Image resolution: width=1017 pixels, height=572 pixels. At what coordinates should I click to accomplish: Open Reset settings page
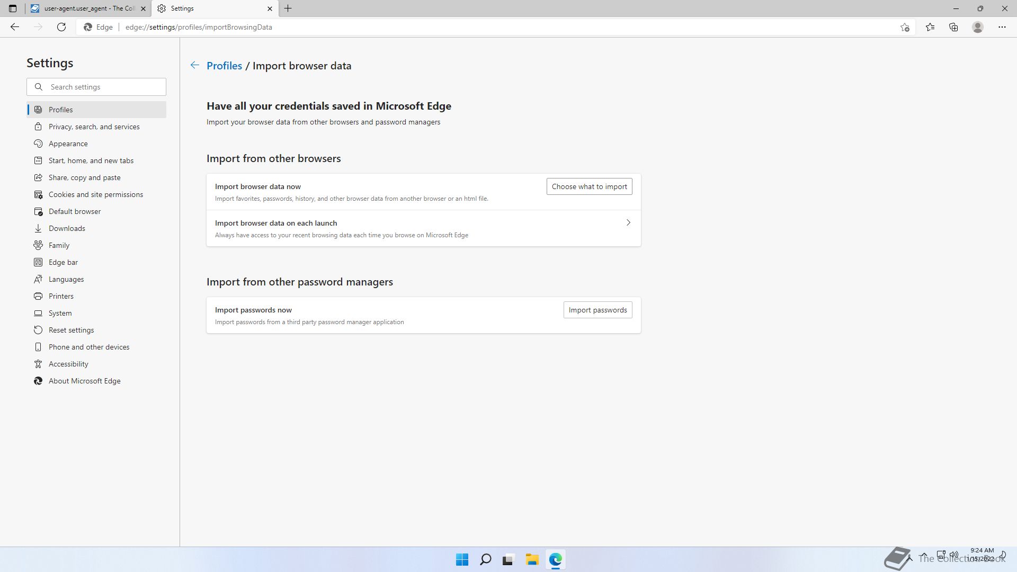click(96, 330)
